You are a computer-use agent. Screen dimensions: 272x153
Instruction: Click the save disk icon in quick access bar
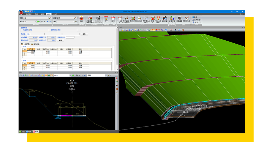[31, 12]
